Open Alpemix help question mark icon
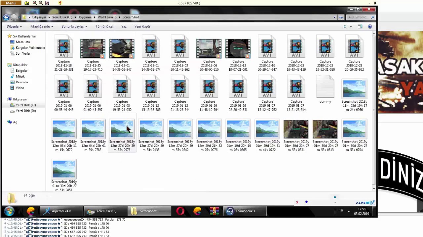The height and width of the screenshot is (237, 423). coord(60,3)
